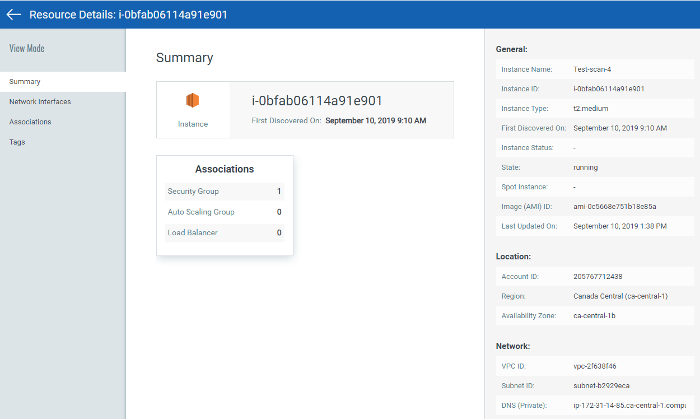700x419 pixels.
Task: Click the Spot Instance label
Action: 525,187
